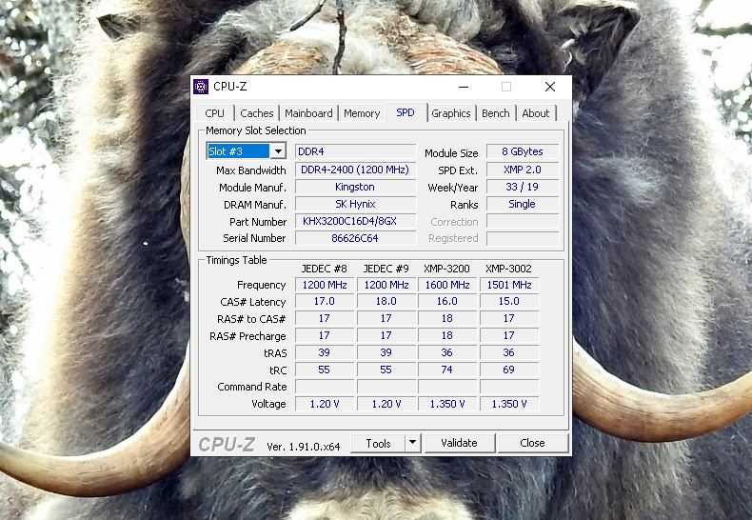Click the DDR4 memory type field

click(355, 151)
